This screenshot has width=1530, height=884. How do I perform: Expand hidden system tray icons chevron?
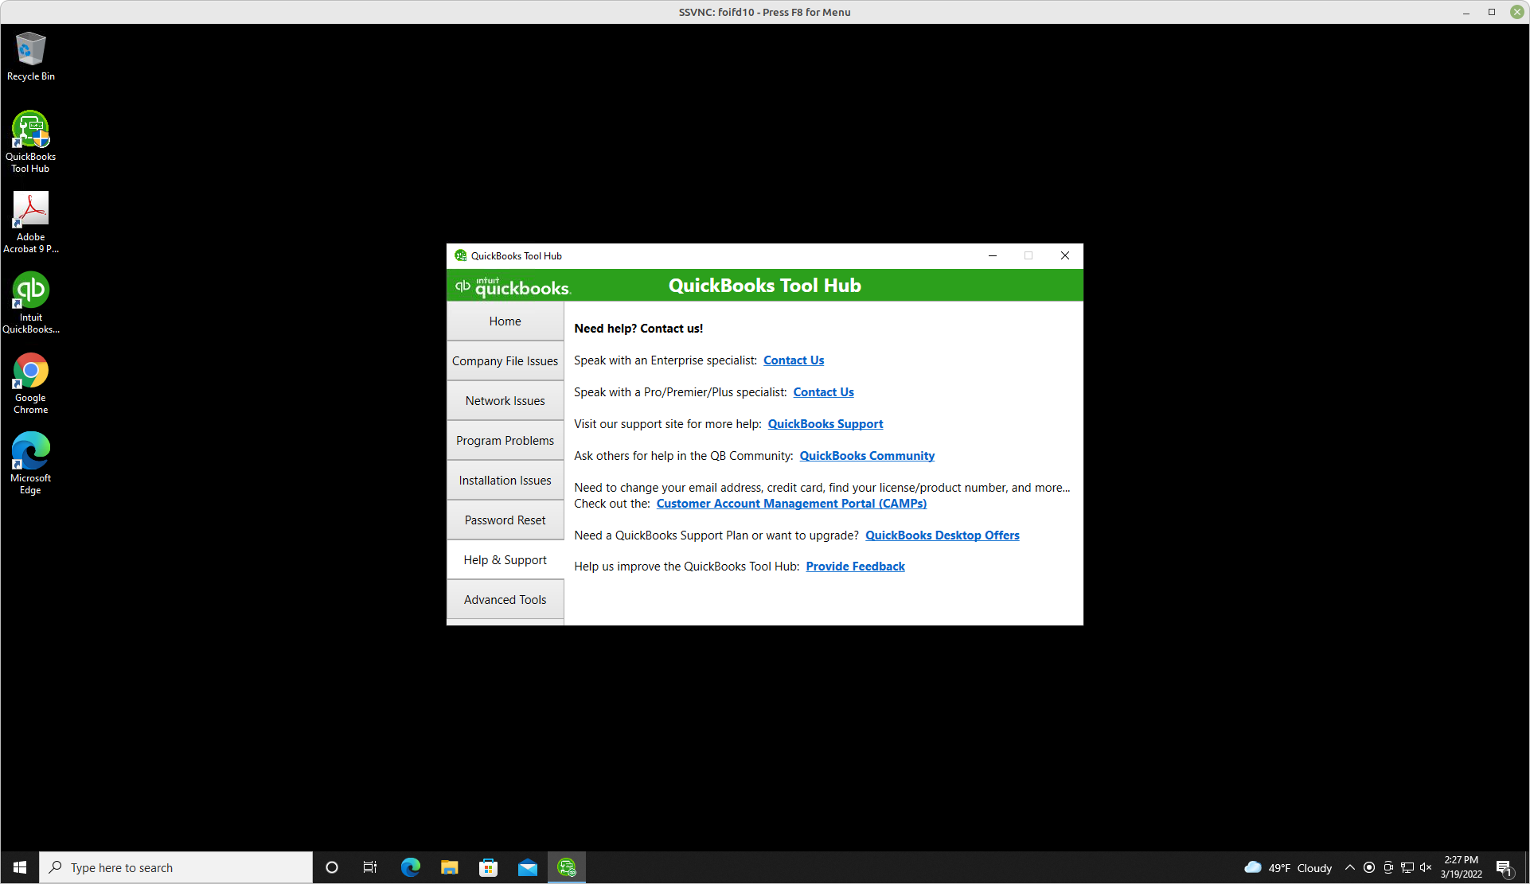pos(1349,867)
